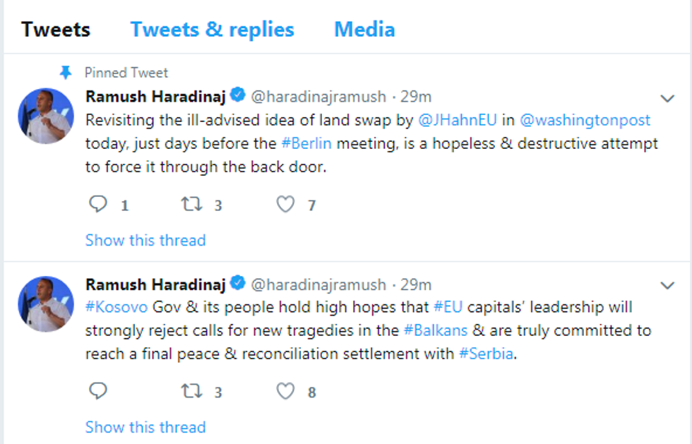Retweet the Kosovo Gov tweet
This screenshot has width=692, height=444.
click(x=191, y=392)
